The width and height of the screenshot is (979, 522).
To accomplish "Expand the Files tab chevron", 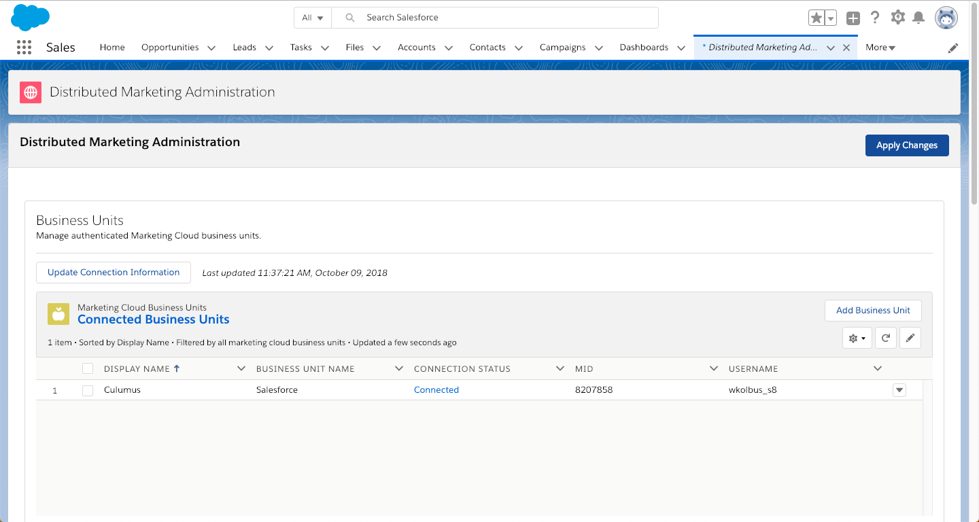I will tap(377, 48).
